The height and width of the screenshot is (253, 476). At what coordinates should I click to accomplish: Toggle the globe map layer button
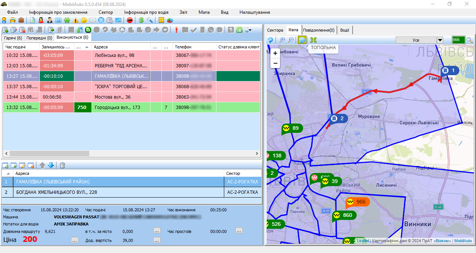[x=302, y=40]
